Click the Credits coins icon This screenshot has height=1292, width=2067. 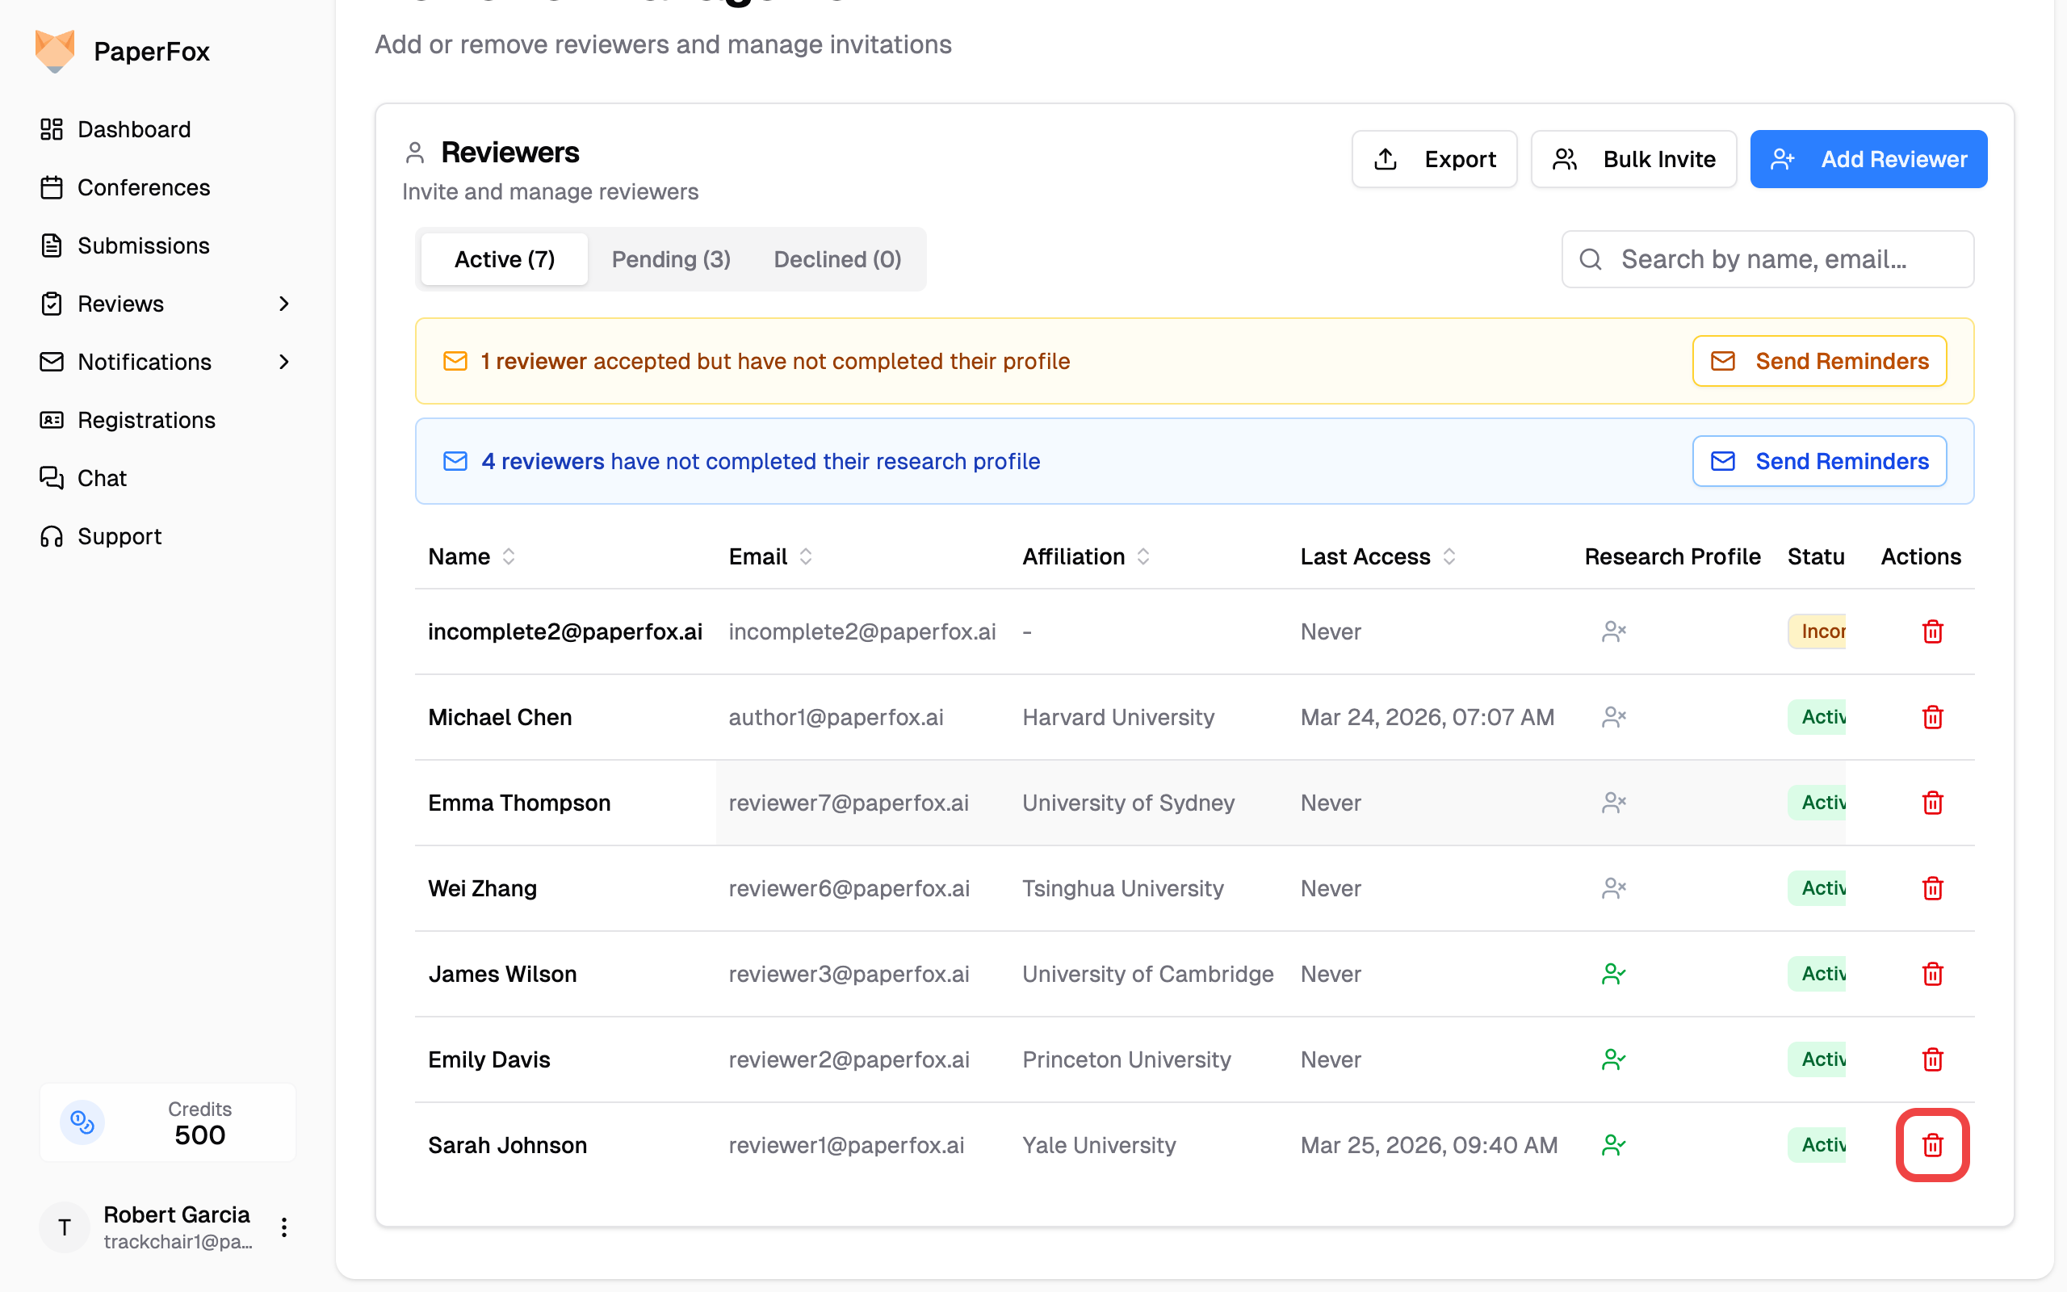[x=82, y=1122]
